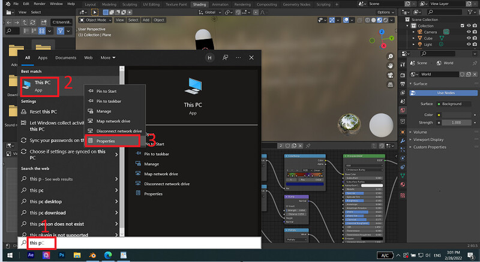The height and width of the screenshot is (262, 480).
Task: Toggle Use Nodes button
Action: [x=443, y=93]
